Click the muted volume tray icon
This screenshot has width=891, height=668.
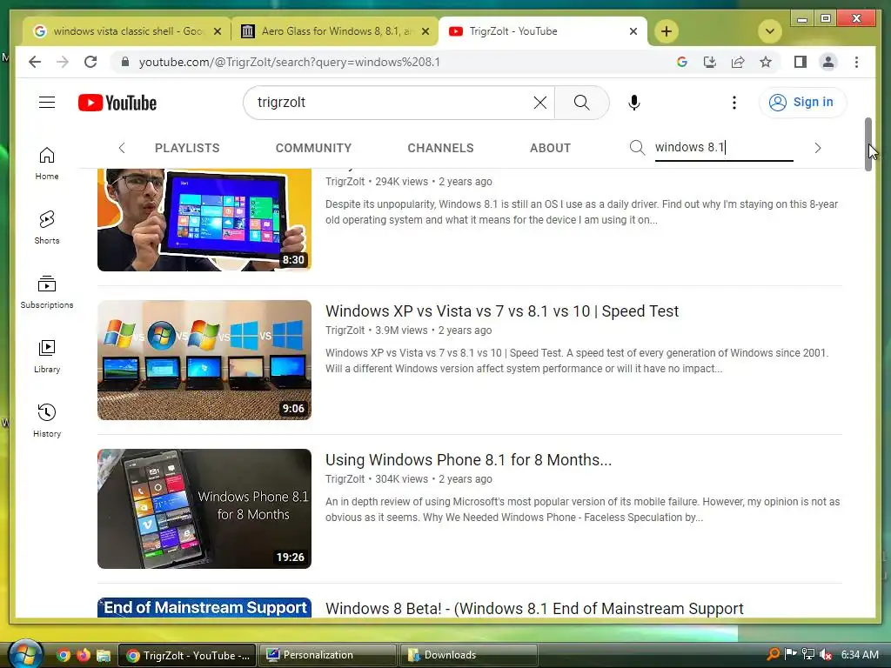825,654
